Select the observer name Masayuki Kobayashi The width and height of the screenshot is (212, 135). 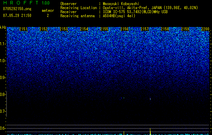coord(121,4)
